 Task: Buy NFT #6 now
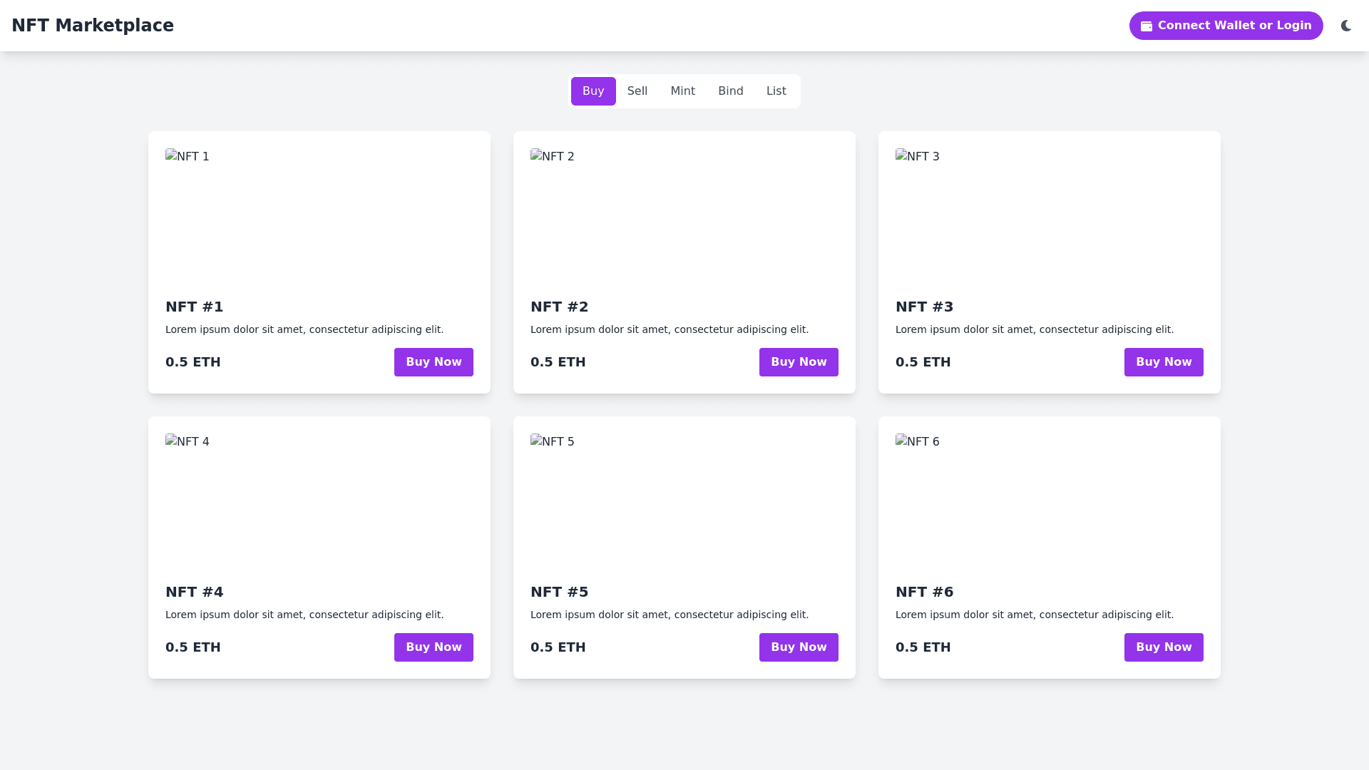click(x=1163, y=647)
